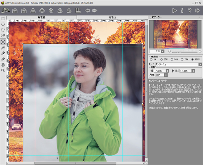Select the transform tool
The height and width of the screenshot is (165, 203).
tap(3, 42)
